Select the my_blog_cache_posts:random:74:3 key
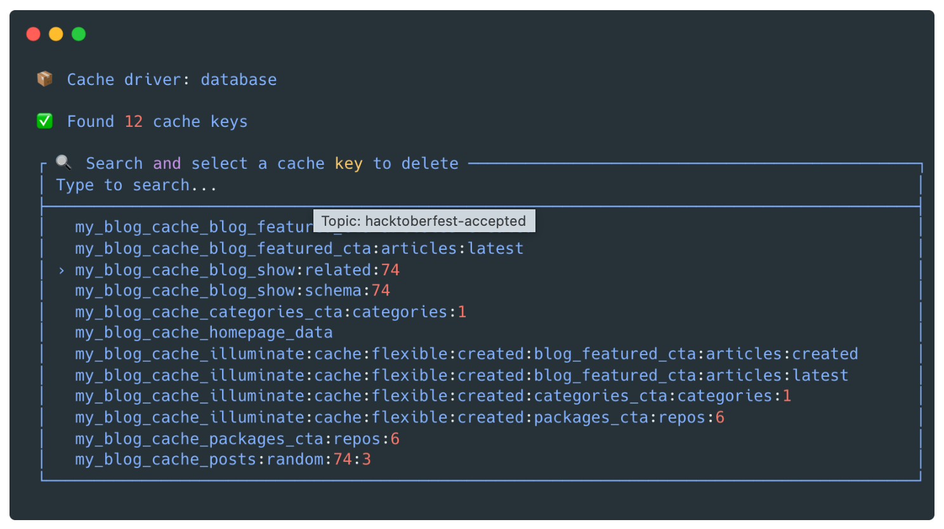This screenshot has width=944, height=529. pos(223,460)
